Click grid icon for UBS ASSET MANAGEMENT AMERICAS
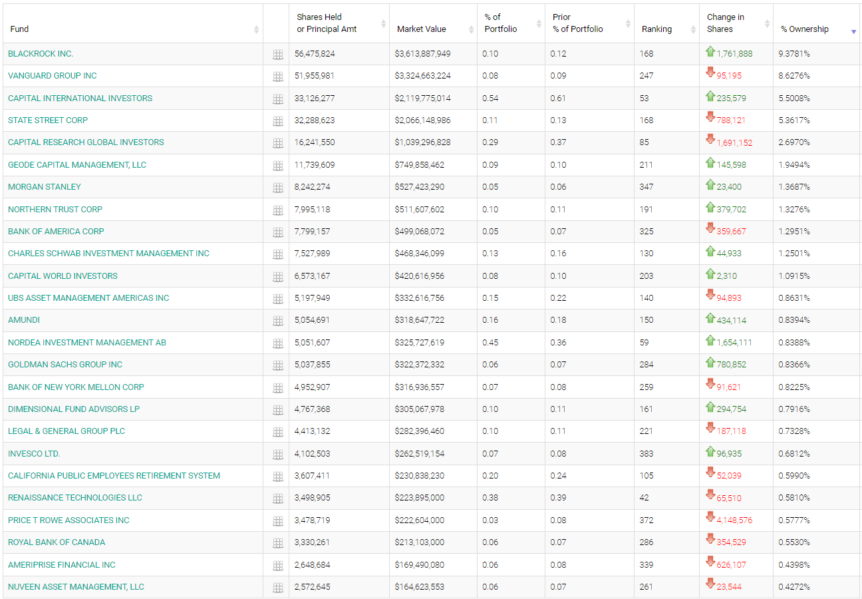 tap(278, 299)
